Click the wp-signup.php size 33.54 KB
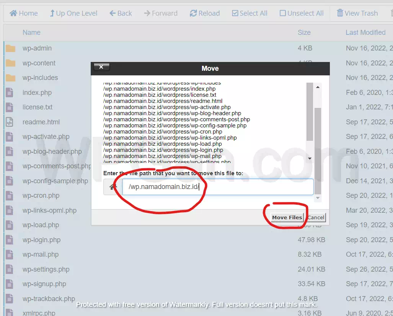 click(311, 284)
